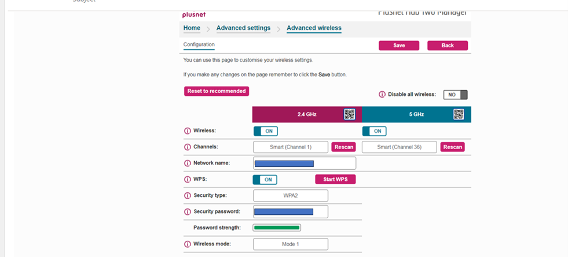The height and width of the screenshot is (257, 568).
Task: Click info icon next to Wireless label
Action: (x=188, y=131)
